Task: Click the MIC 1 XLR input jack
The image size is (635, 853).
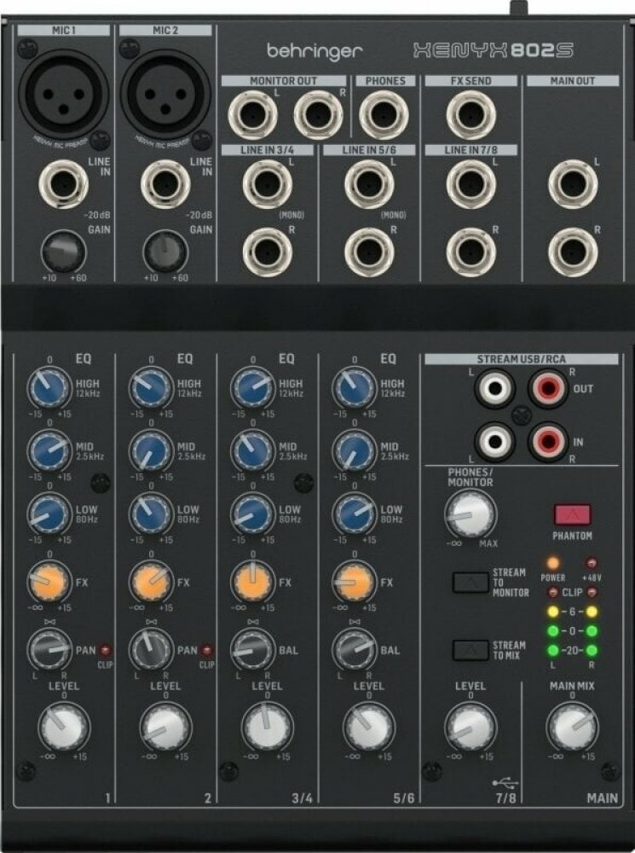Action: (63, 94)
